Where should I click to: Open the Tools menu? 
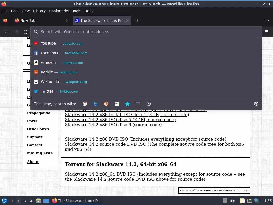pyautogui.click(x=77, y=11)
